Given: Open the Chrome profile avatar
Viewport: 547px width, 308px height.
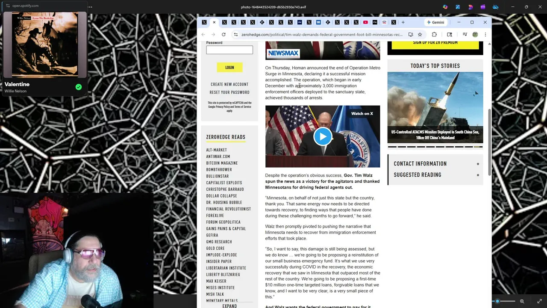Looking at the screenshot, I should 475,35.
